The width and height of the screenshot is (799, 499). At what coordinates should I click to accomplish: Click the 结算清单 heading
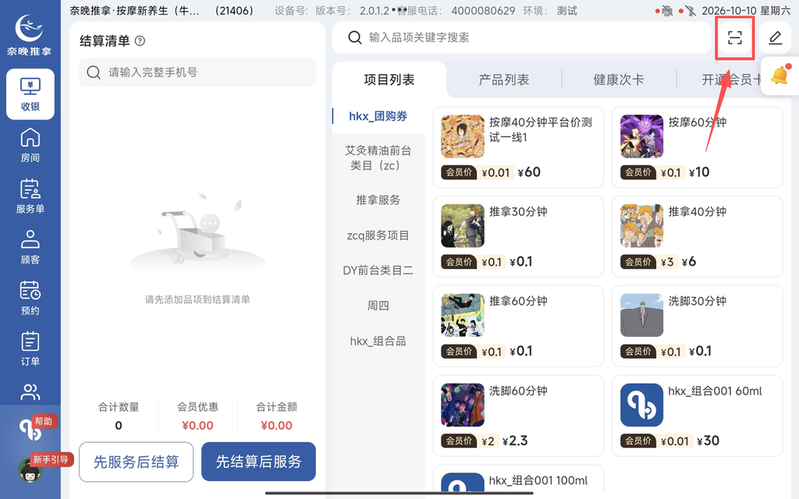tap(105, 41)
